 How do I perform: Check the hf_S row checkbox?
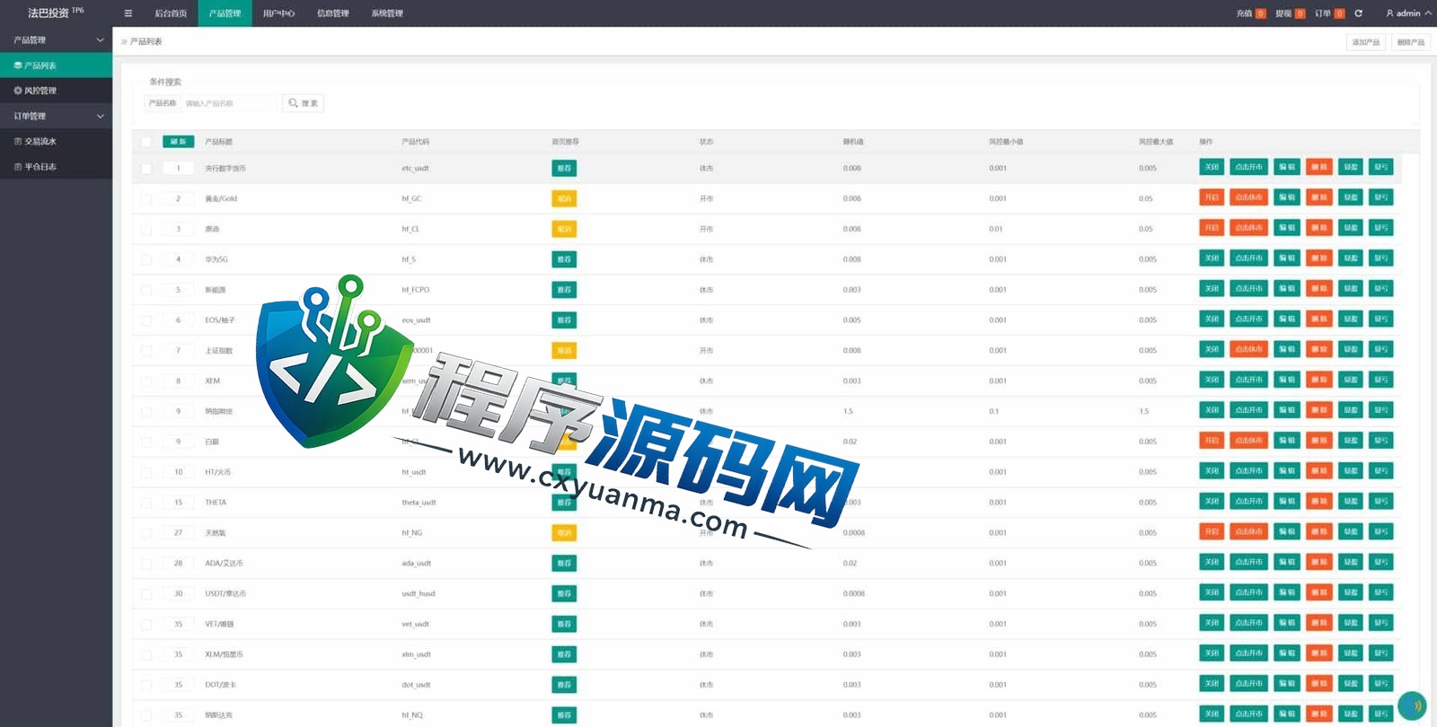pyautogui.click(x=146, y=260)
